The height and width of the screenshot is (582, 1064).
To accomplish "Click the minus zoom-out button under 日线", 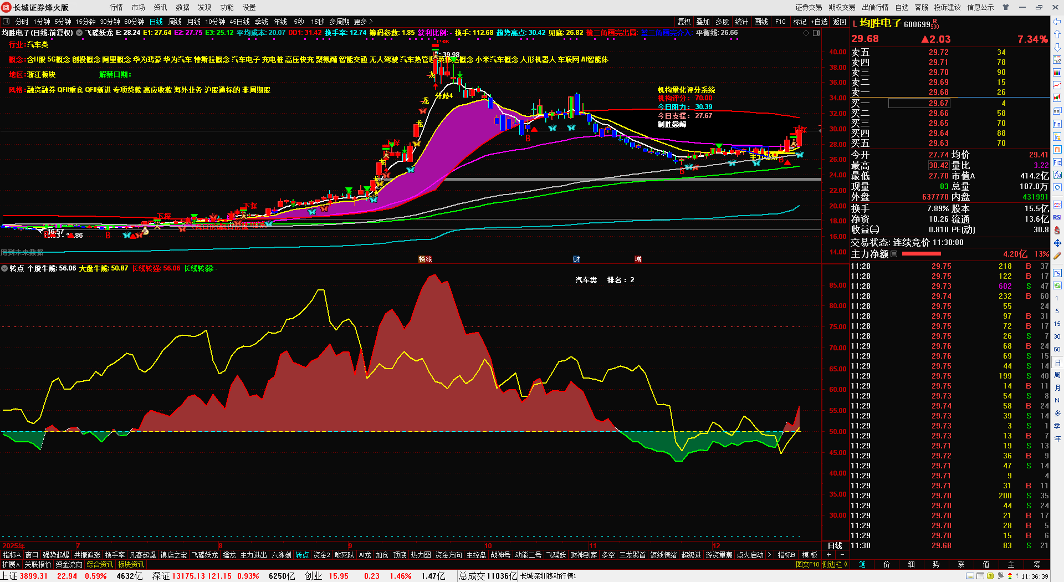I will coord(842,555).
